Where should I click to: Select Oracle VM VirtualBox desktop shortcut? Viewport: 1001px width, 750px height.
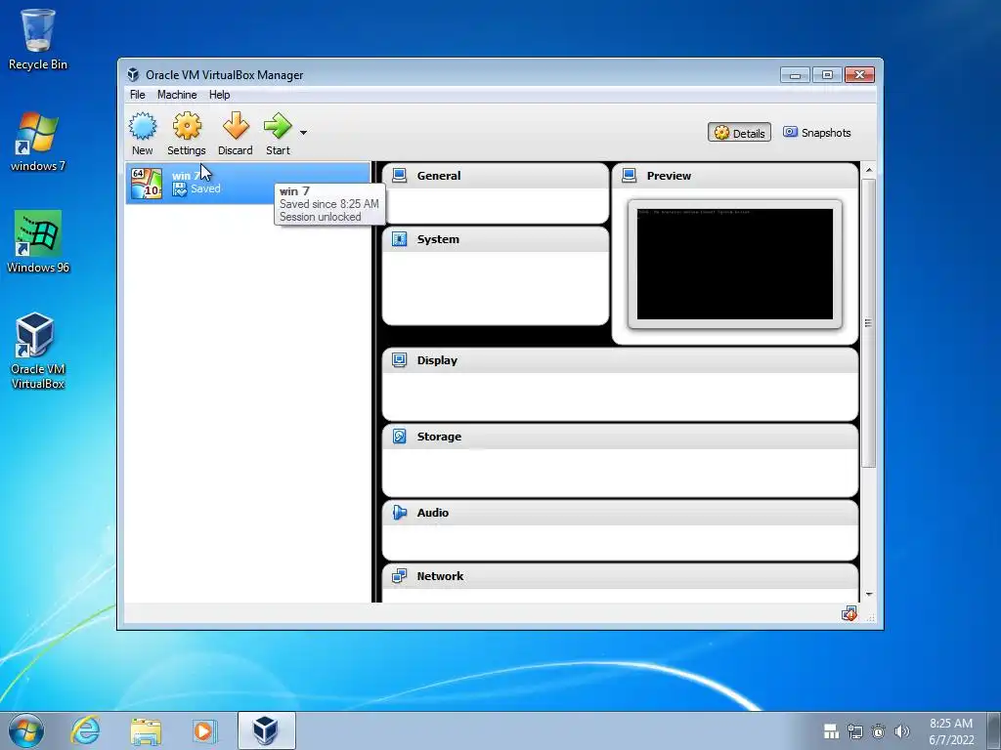pos(38,351)
